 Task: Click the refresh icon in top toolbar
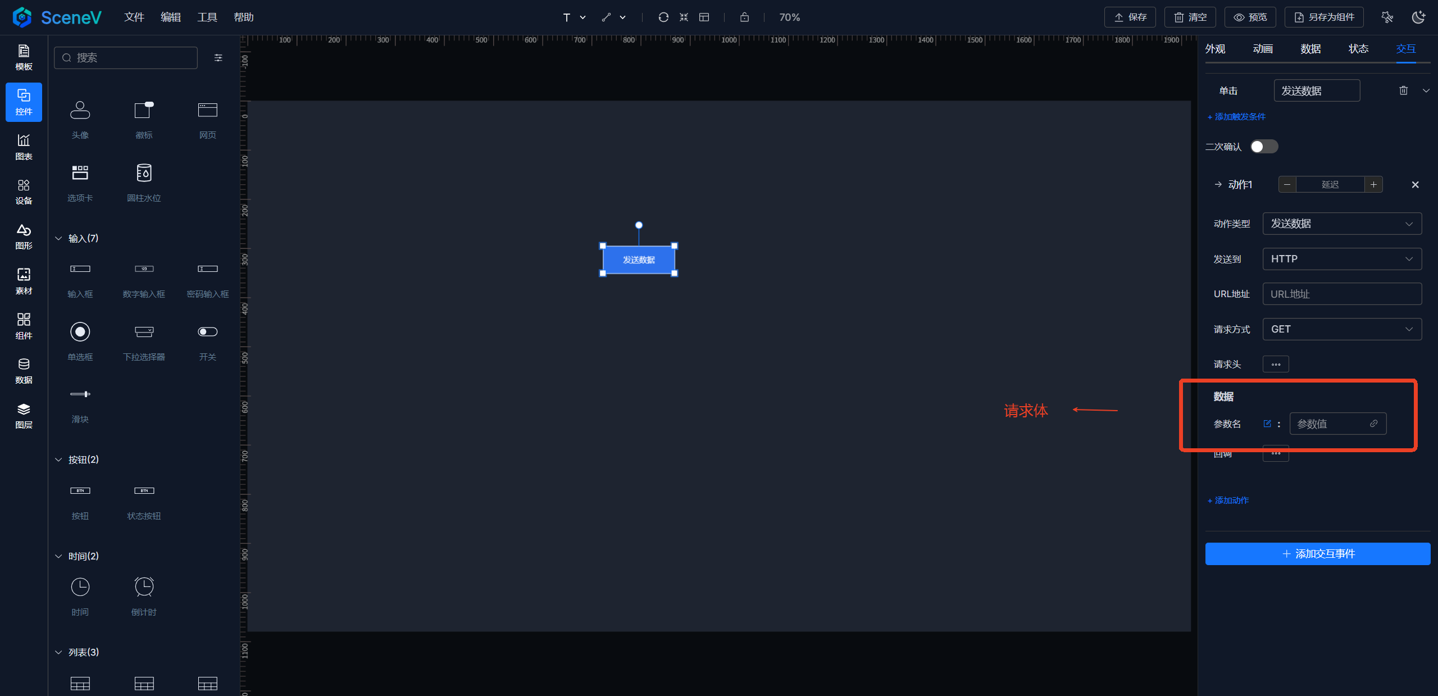[x=663, y=17]
